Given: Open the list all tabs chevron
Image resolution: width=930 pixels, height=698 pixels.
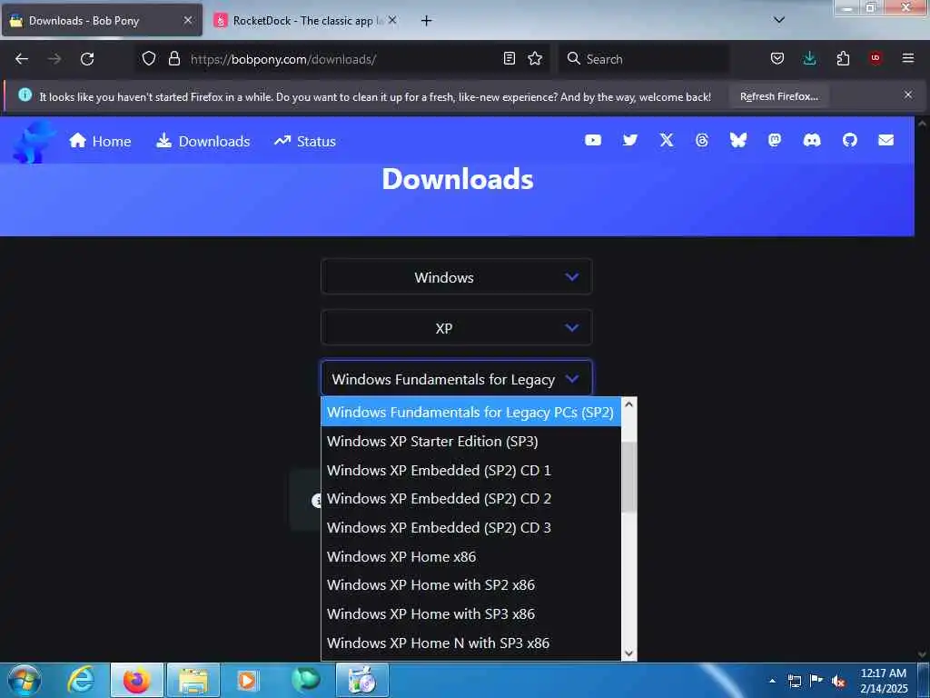Looking at the screenshot, I should [x=779, y=20].
